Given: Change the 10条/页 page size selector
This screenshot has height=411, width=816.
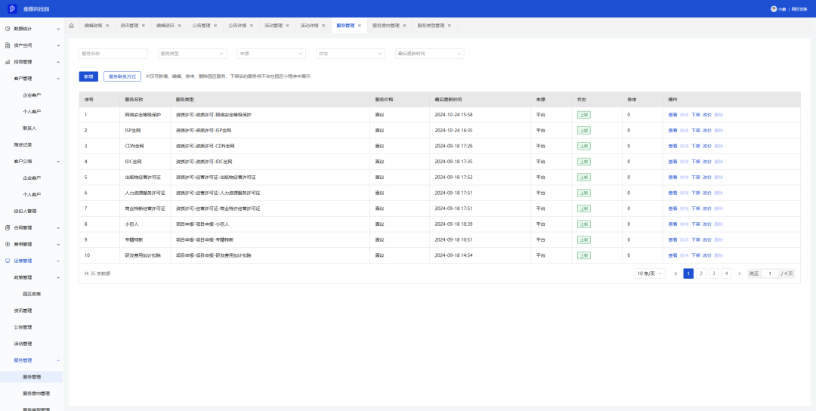Looking at the screenshot, I should click(649, 273).
